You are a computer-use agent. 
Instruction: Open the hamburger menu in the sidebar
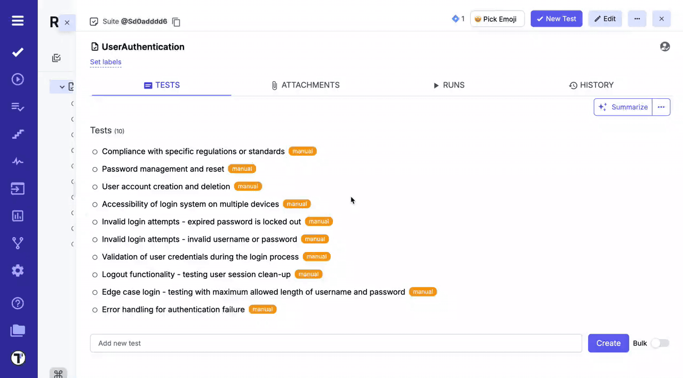[18, 21]
